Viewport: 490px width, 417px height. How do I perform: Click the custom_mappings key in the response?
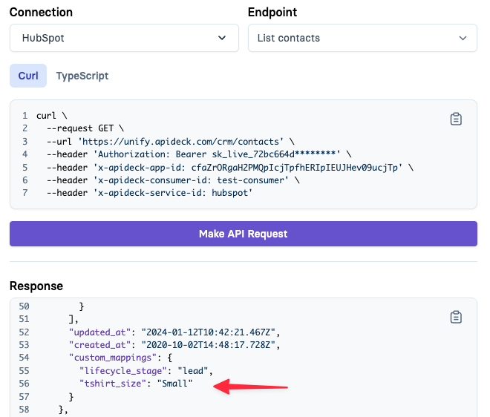[x=113, y=358]
